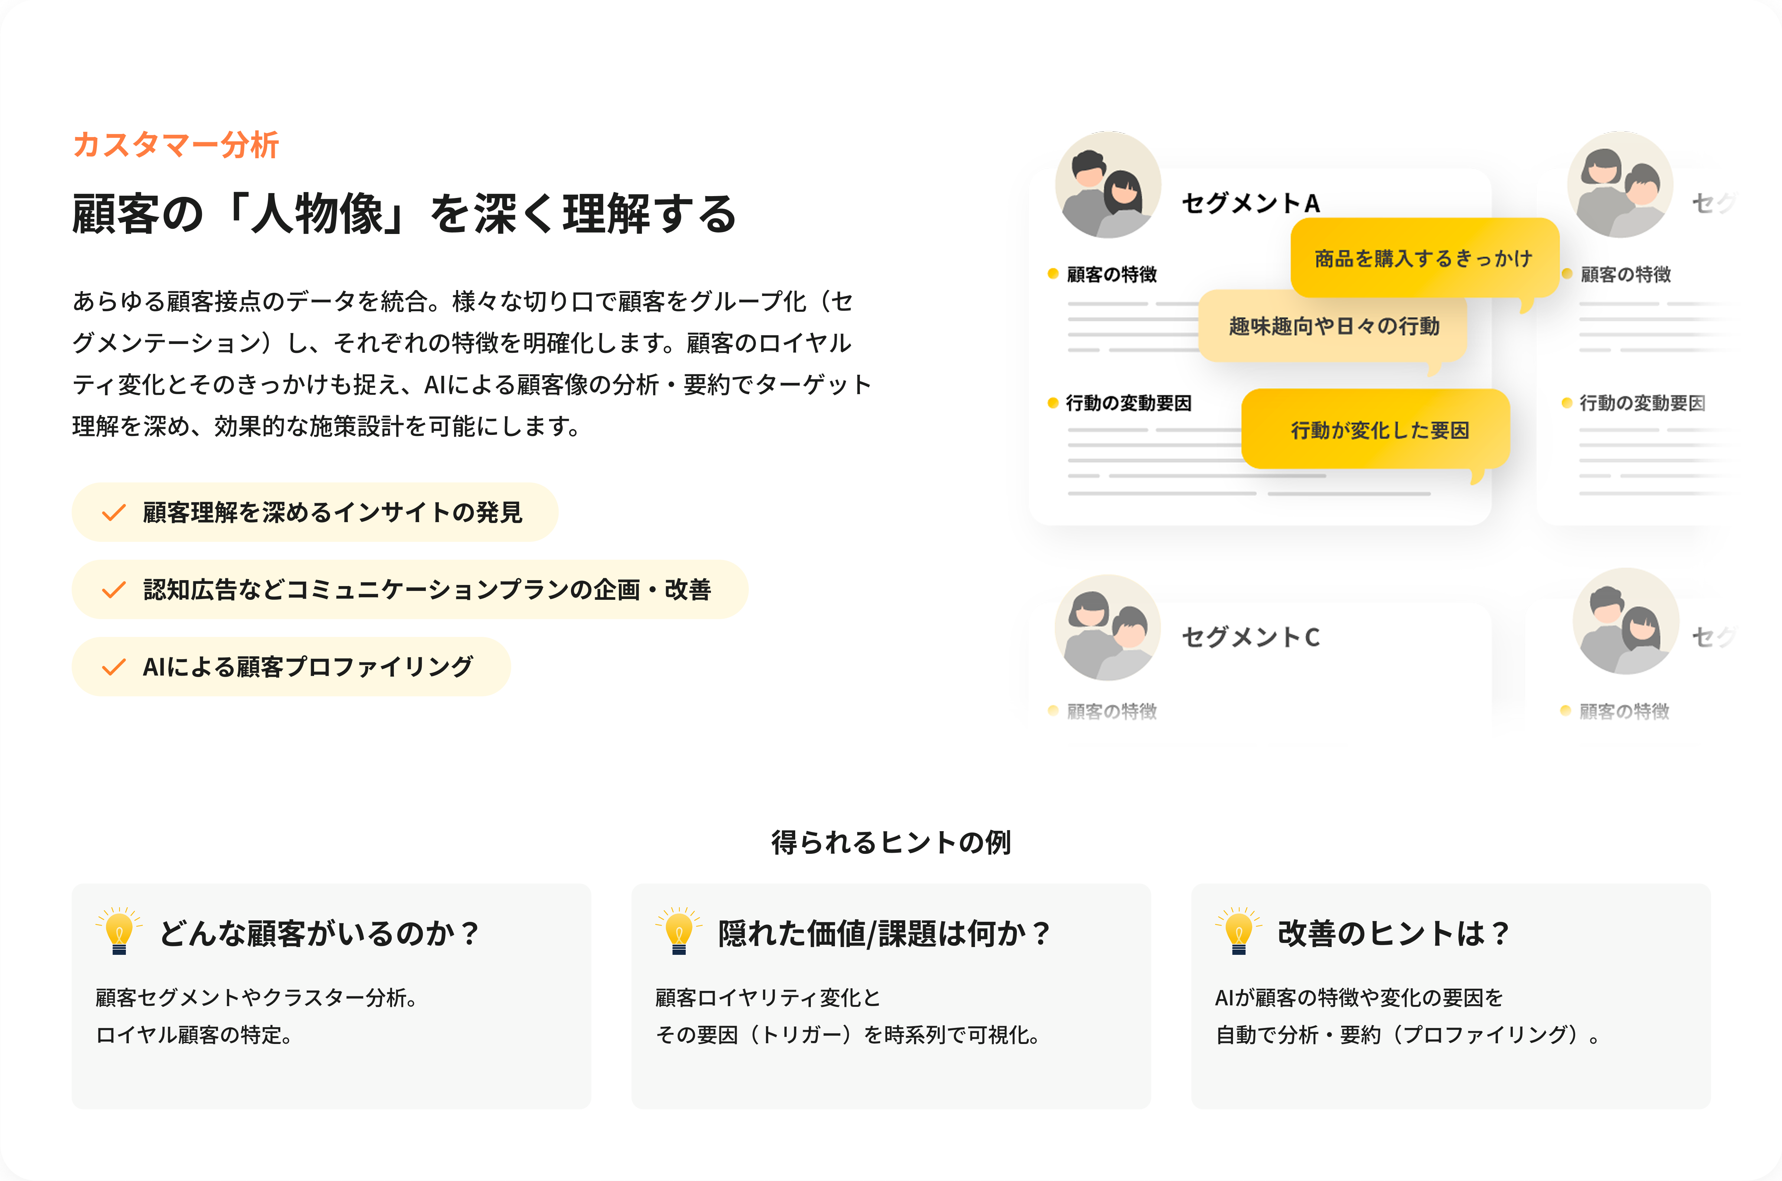Click 行動の変動要因 label in セグメントA card

1129,403
